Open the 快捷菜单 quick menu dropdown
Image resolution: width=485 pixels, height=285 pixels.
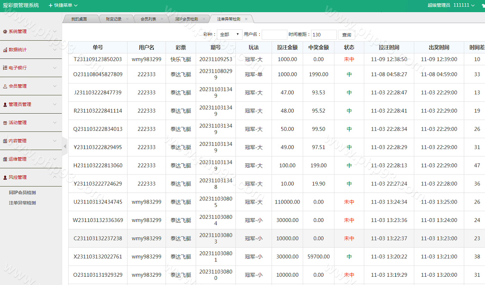[x=63, y=5]
